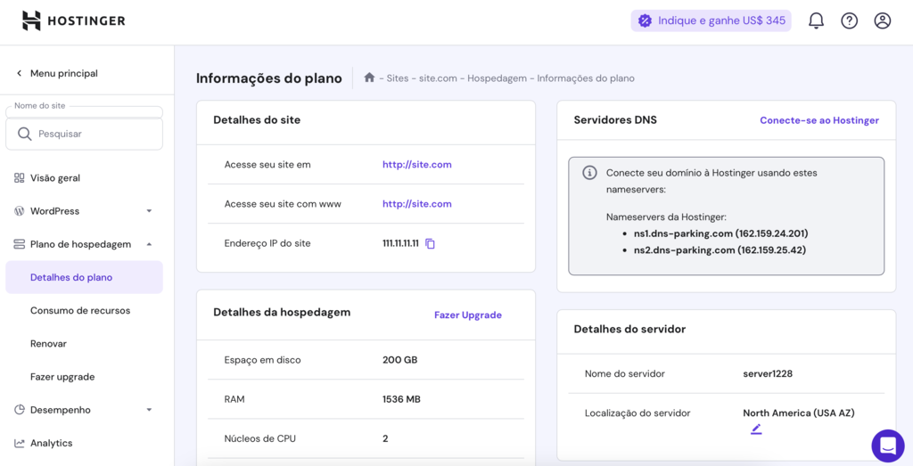This screenshot has height=466, width=913.
Task: Select Detalhes do plano
Action: tap(85, 277)
